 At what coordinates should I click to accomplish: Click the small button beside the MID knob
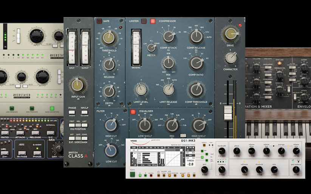[x=183, y=135]
